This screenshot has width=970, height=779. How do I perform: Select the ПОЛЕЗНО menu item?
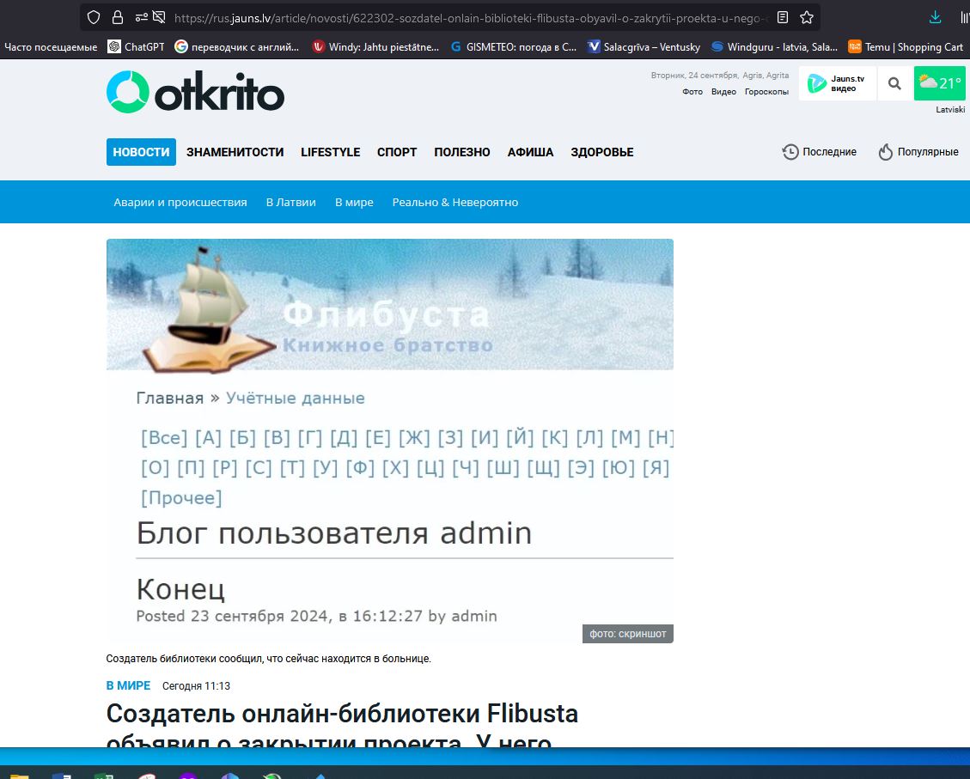(462, 152)
